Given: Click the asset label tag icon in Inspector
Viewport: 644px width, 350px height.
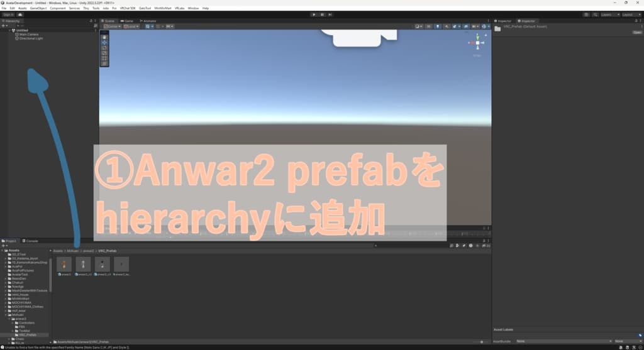Looking at the screenshot, I should pyautogui.click(x=640, y=335).
